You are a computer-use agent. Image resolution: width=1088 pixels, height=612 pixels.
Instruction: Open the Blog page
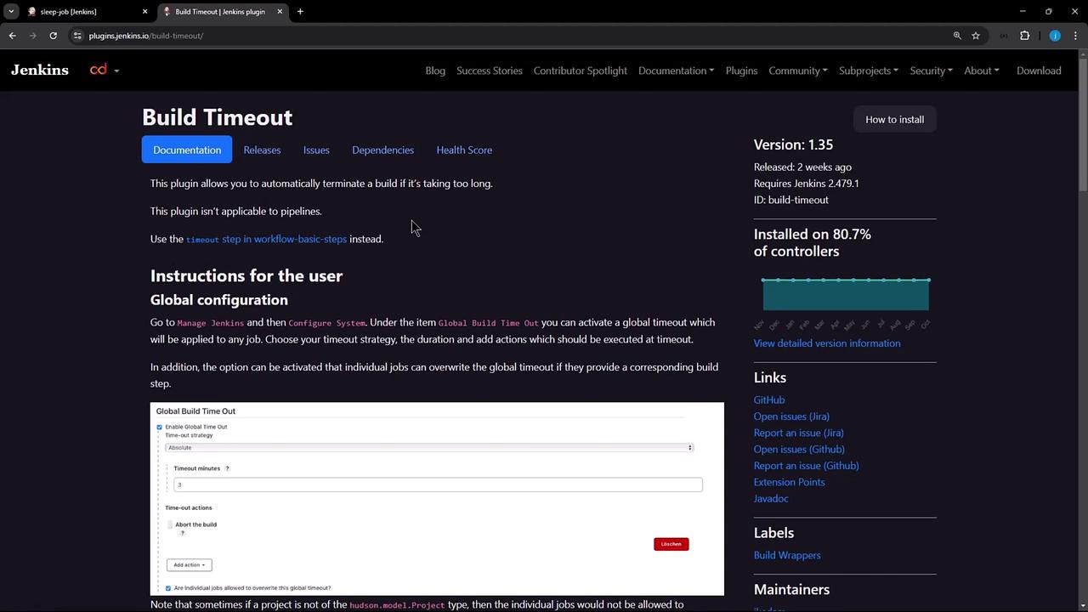435,71
